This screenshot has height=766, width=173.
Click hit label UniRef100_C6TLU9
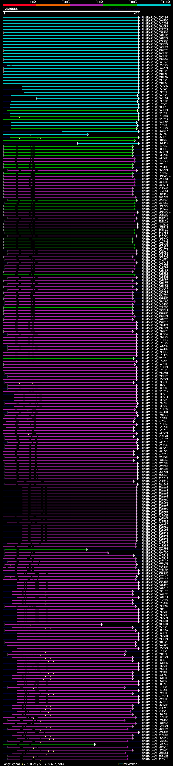coord(155,215)
